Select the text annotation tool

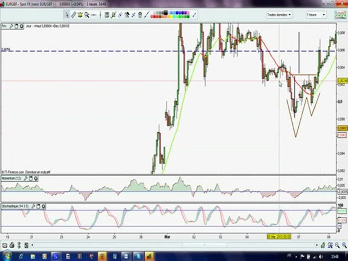click(x=107, y=15)
